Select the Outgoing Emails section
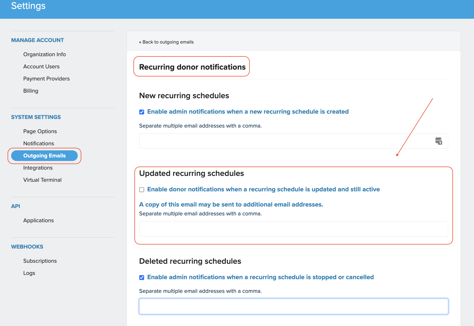The image size is (474, 326). click(x=45, y=155)
